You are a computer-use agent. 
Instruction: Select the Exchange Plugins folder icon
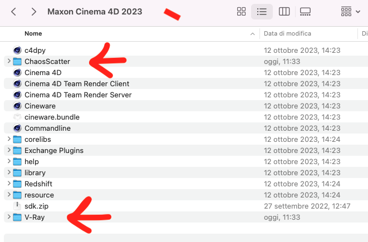(x=17, y=150)
